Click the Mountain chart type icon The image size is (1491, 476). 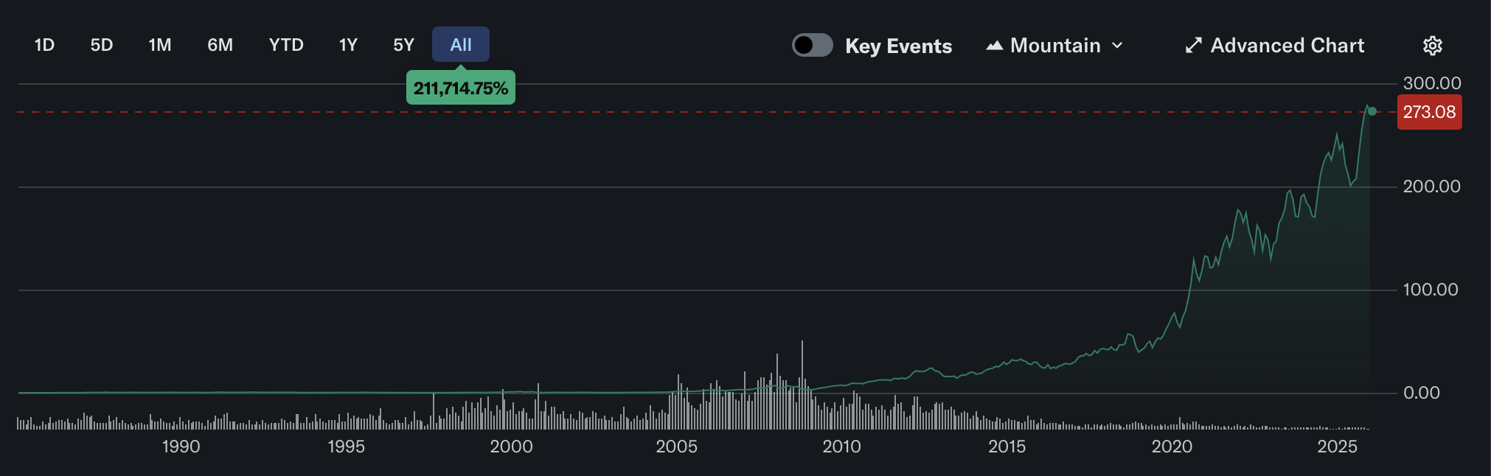click(995, 46)
